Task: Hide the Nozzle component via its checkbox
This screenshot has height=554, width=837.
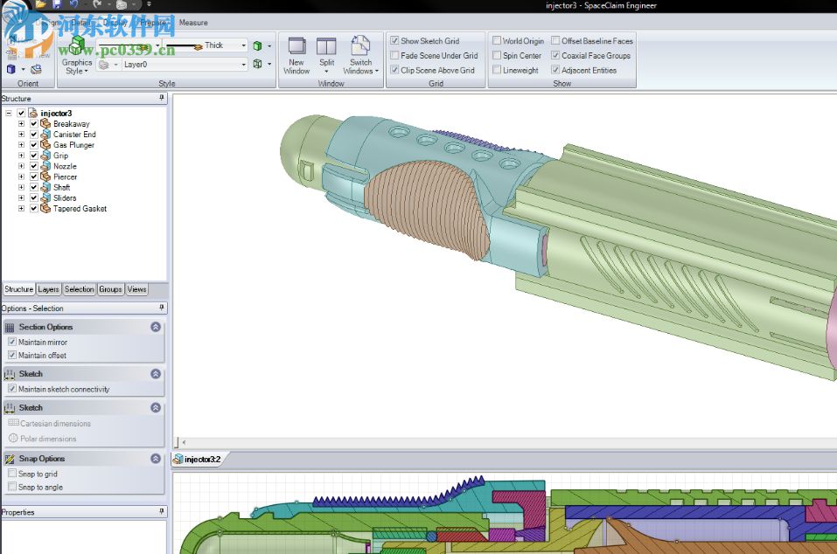Action: pos(34,166)
